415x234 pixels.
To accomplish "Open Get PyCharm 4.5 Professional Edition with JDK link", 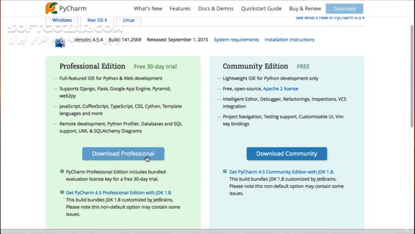I will click(119, 192).
